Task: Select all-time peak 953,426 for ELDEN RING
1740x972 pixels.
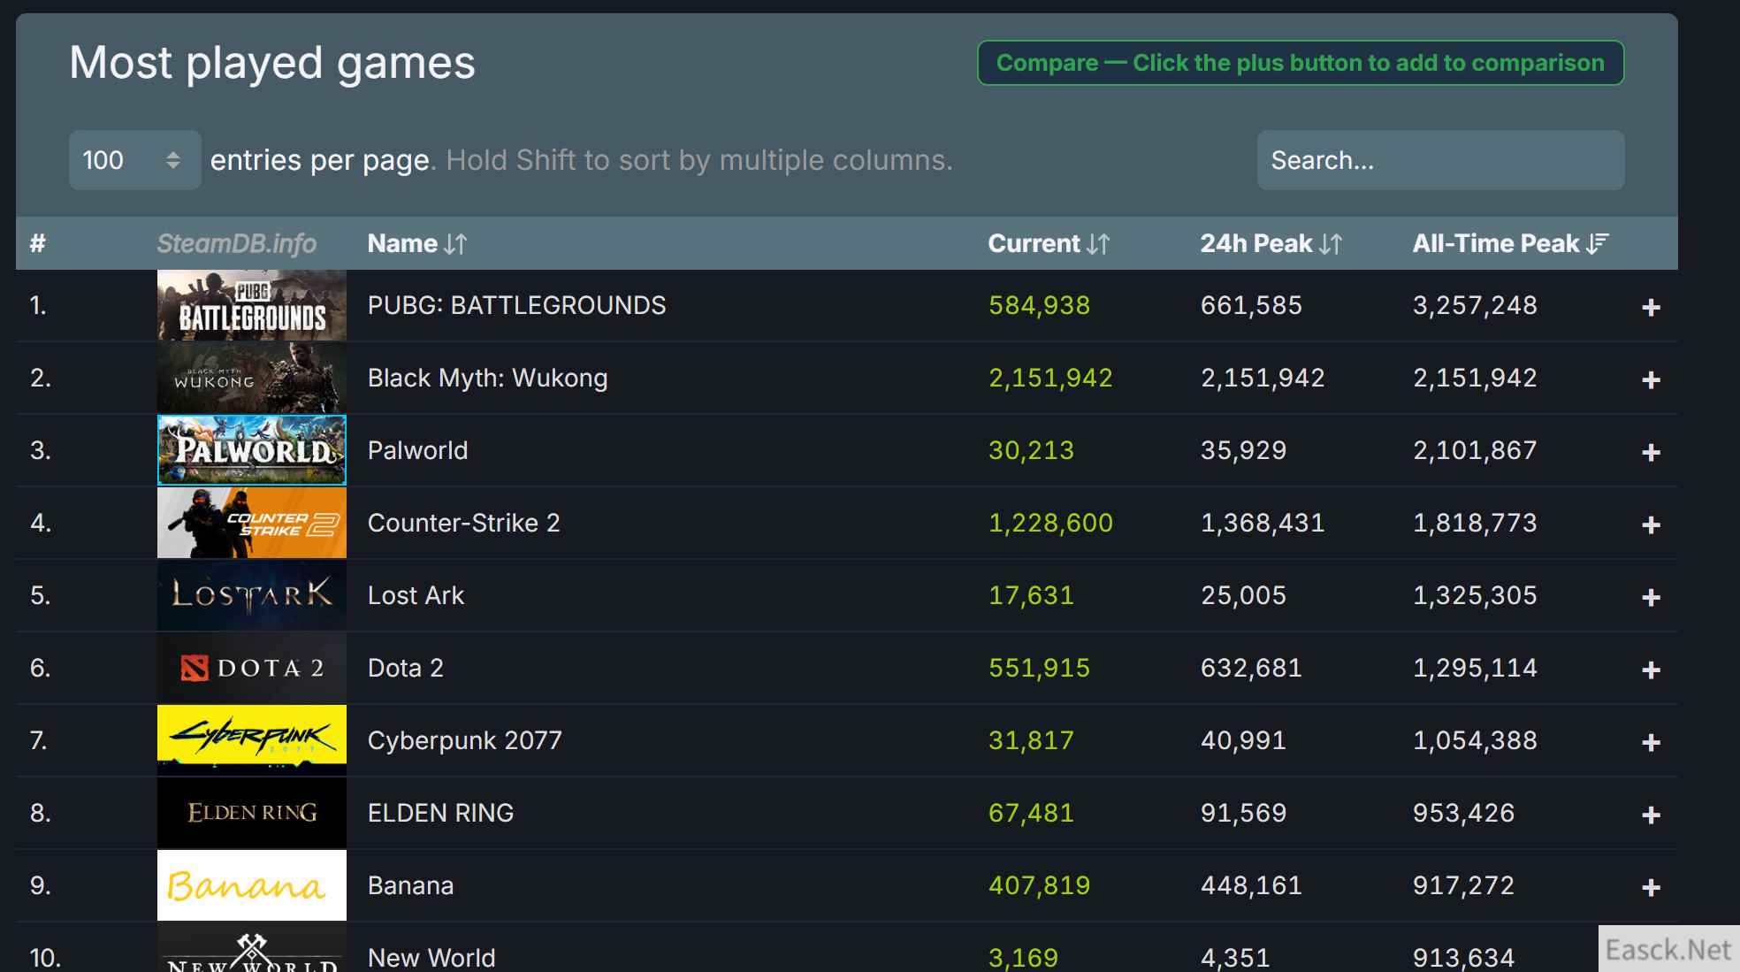Action: (1463, 813)
